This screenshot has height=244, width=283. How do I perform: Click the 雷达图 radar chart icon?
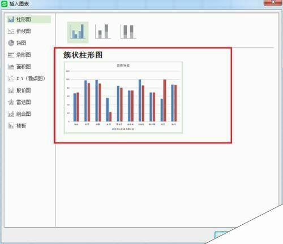[x=11, y=102]
